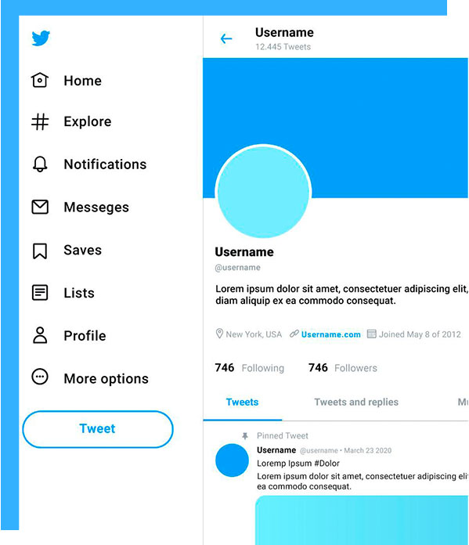View the 746 Followers list

click(x=343, y=368)
